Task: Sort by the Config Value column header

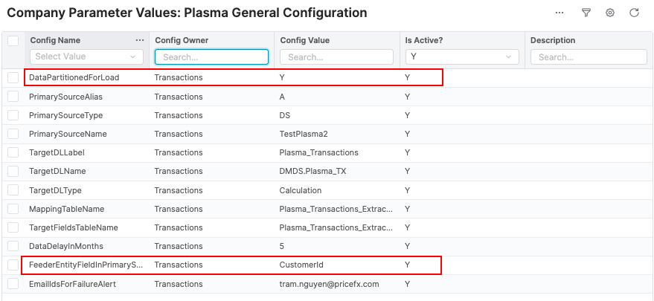Action: (x=304, y=40)
